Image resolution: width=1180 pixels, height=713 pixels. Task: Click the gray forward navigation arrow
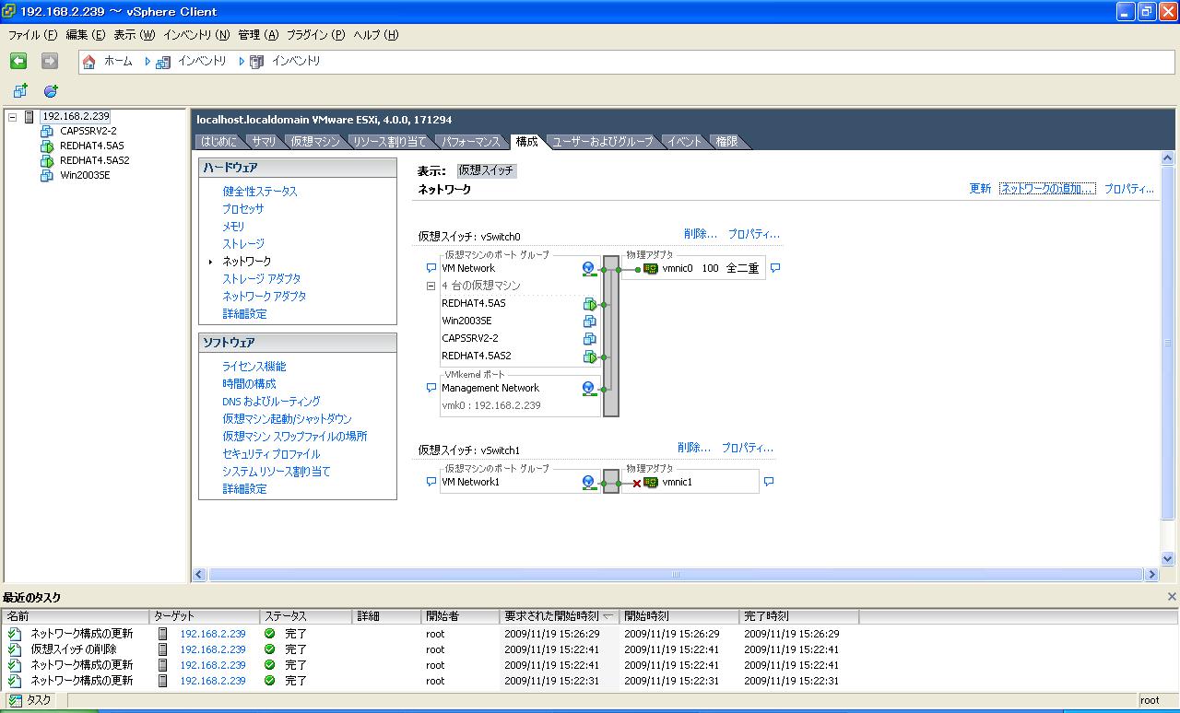tap(50, 61)
